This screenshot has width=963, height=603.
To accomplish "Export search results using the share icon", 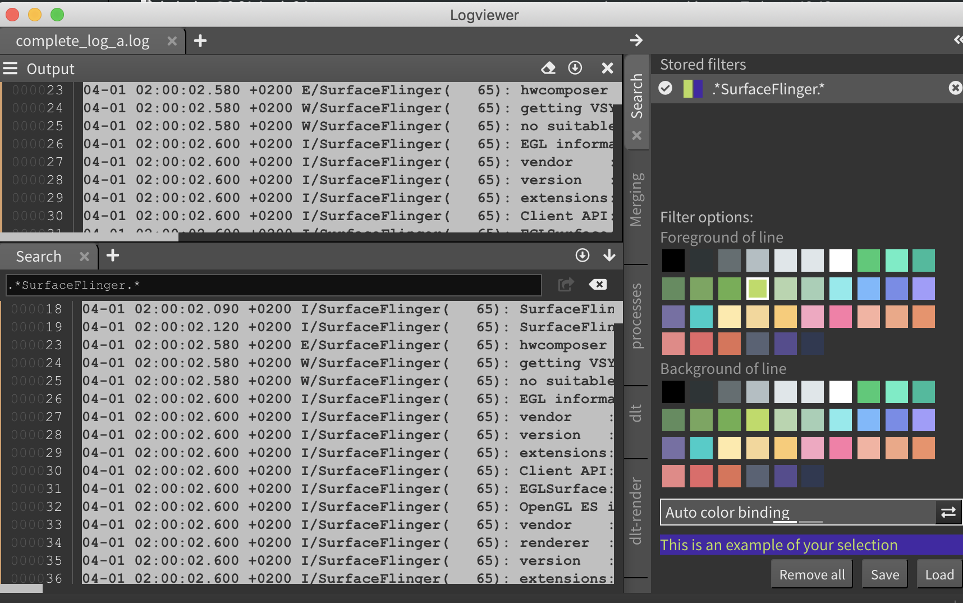I will [x=566, y=285].
